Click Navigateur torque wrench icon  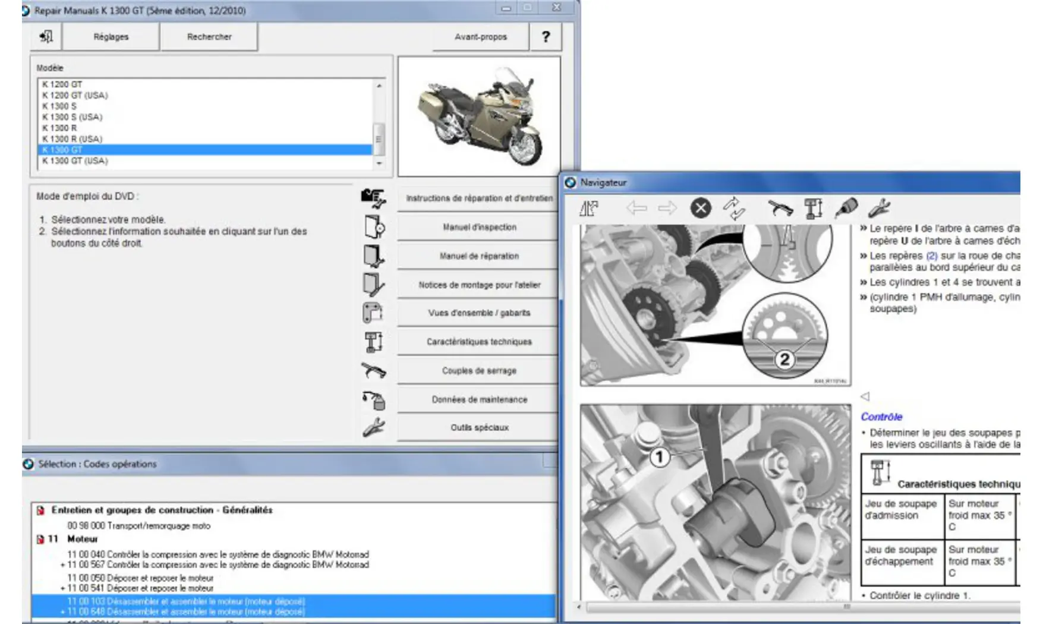click(x=780, y=208)
